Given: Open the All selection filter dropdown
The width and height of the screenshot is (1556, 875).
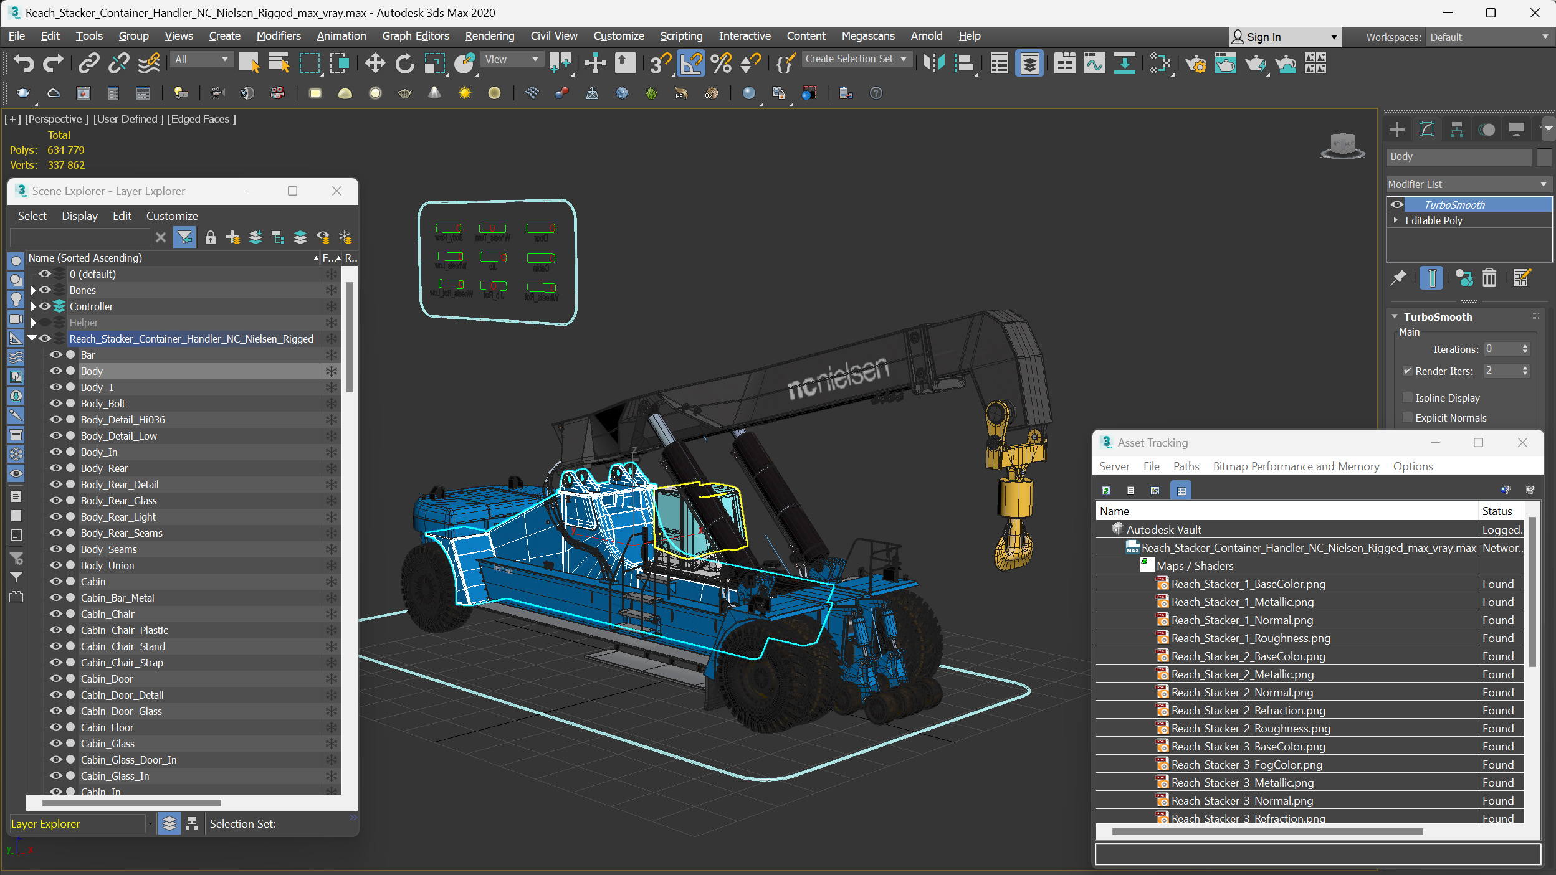Looking at the screenshot, I should (202, 59).
